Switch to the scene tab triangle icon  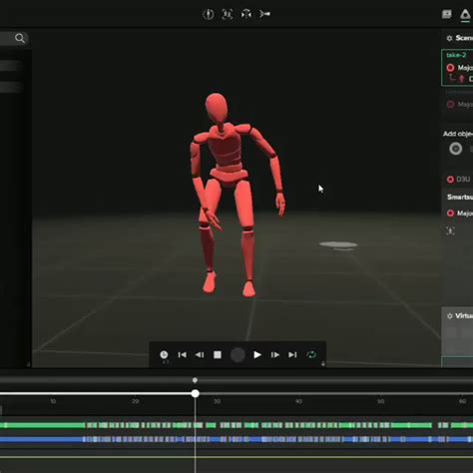tap(465, 15)
